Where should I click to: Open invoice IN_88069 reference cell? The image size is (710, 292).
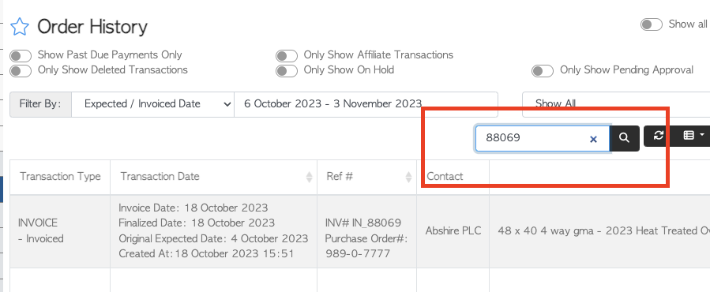click(x=366, y=231)
